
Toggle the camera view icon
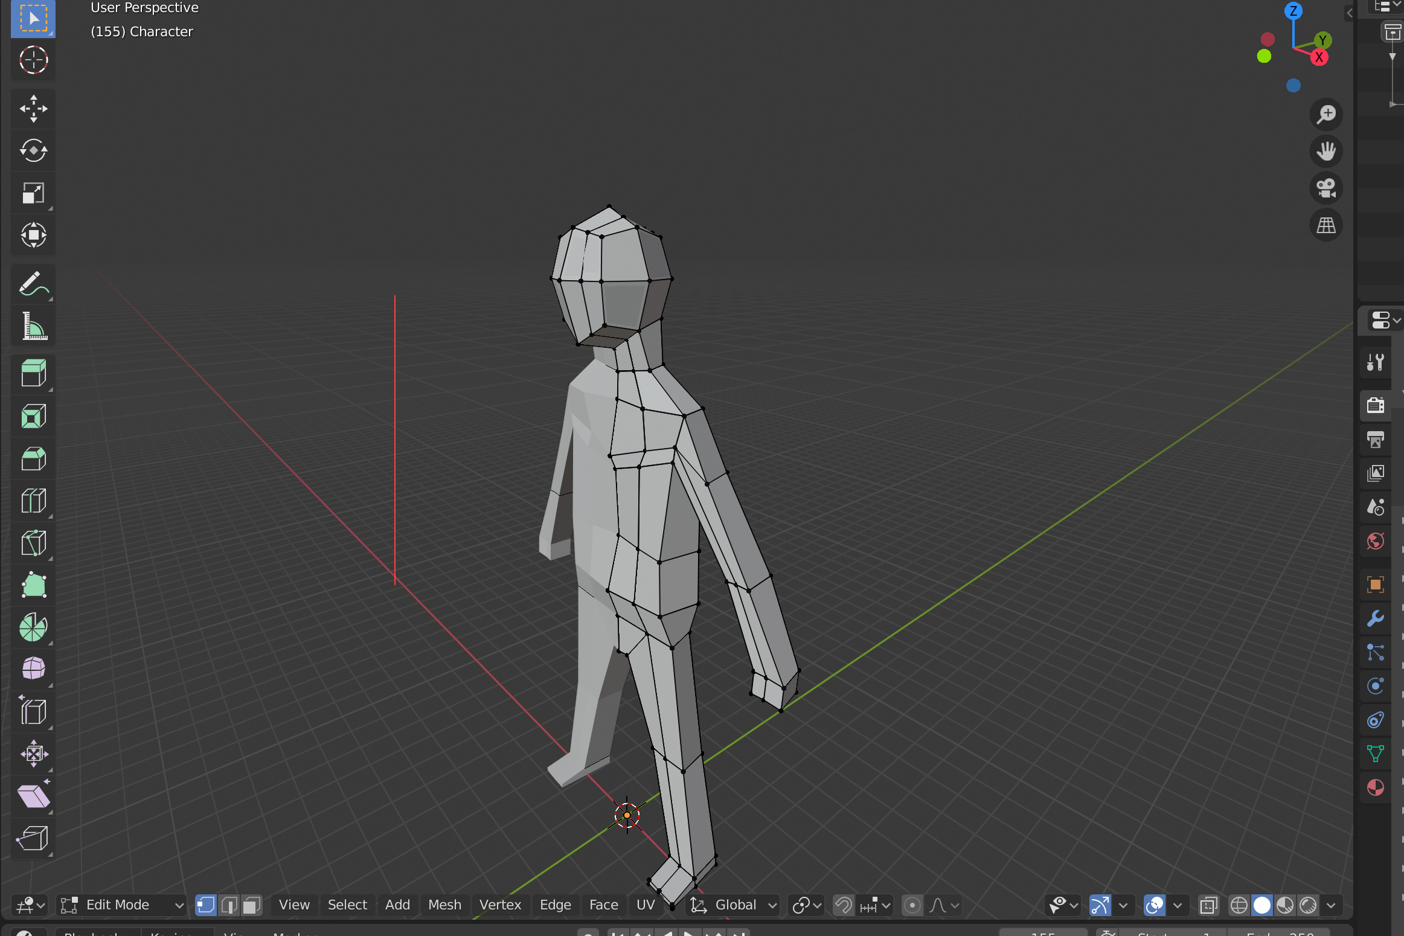pyautogui.click(x=1326, y=188)
